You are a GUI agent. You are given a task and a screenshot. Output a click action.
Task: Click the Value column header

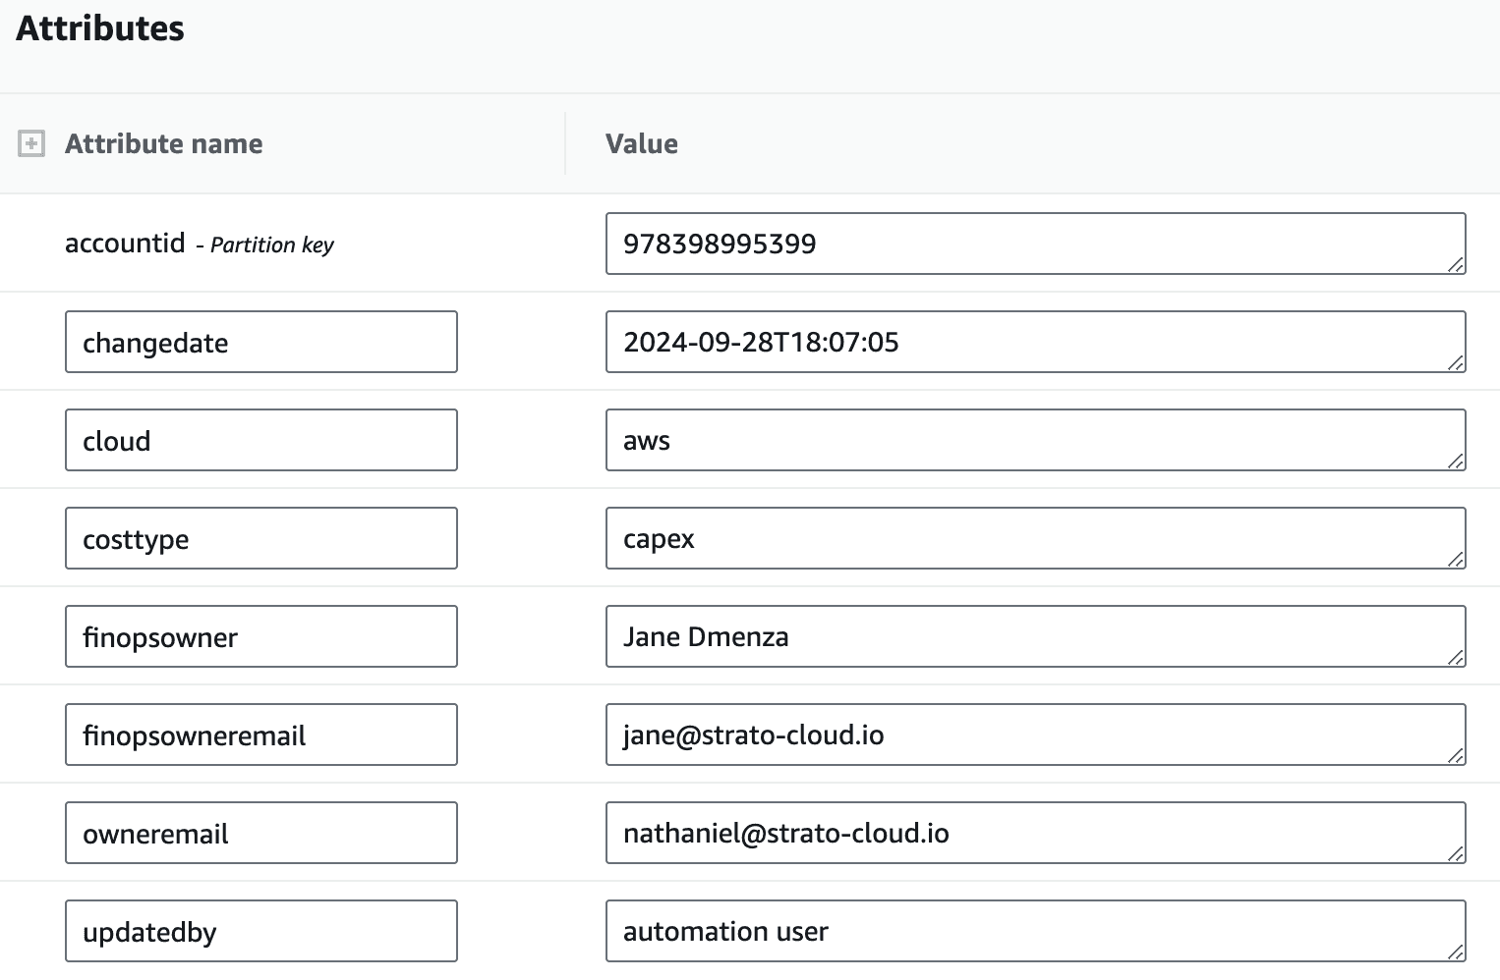tap(642, 144)
